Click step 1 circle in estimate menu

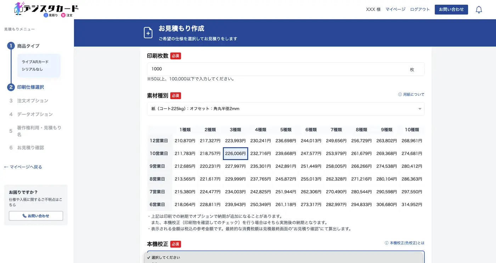[x=11, y=46]
